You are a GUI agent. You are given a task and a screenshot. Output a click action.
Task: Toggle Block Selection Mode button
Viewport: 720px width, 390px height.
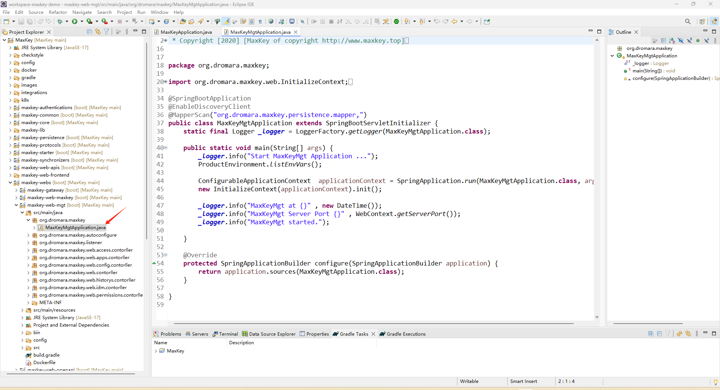click(252, 21)
